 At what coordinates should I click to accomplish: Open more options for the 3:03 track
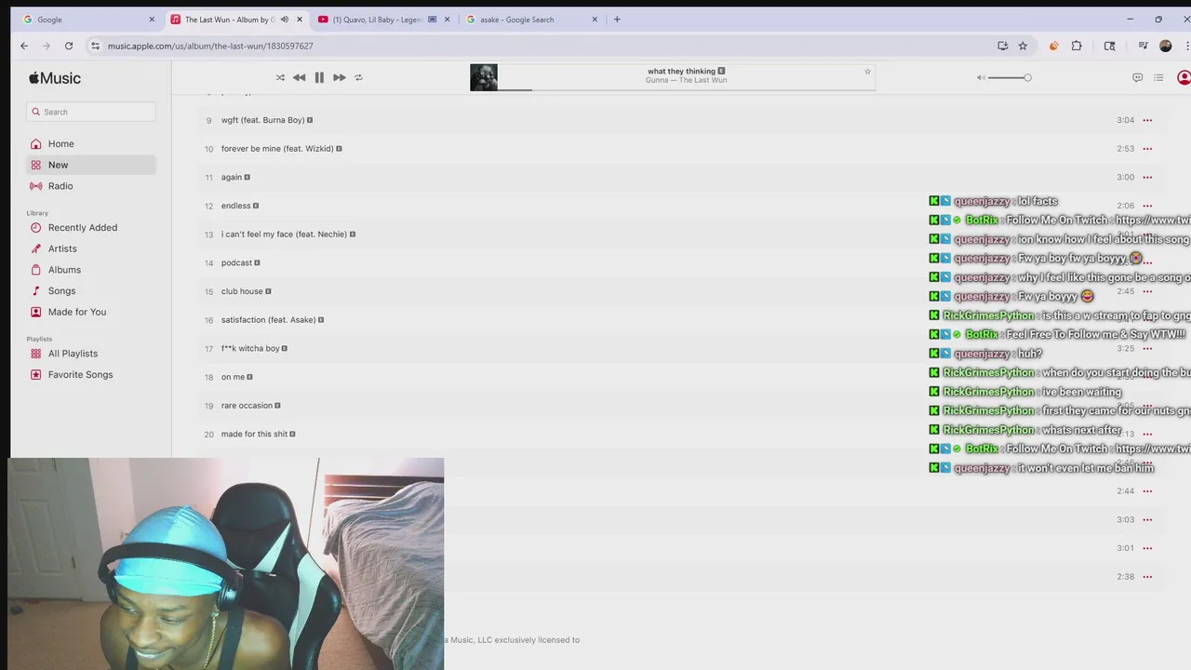[1147, 519]
